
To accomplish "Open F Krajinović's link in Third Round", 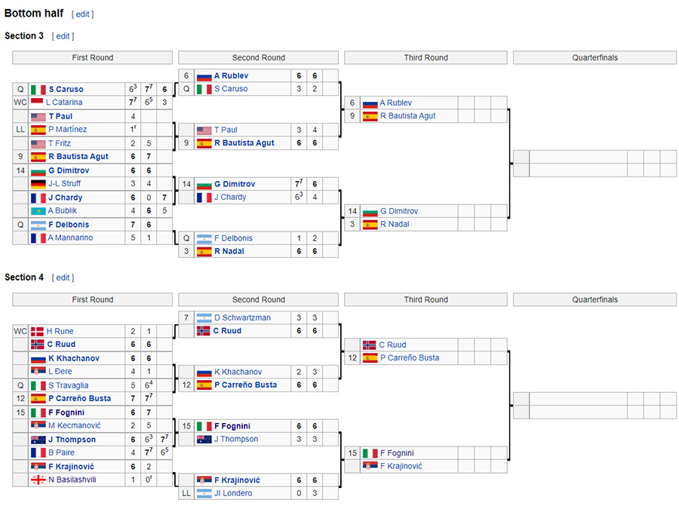I will click(401, 466).
